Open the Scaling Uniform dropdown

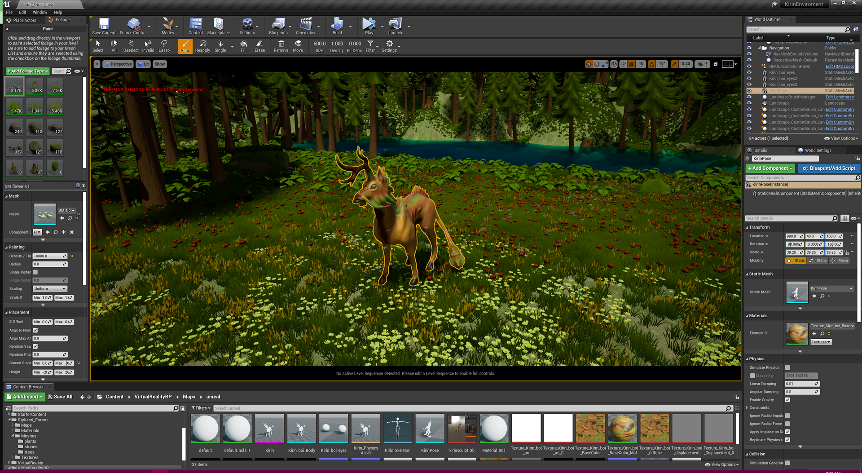pos(49,289)
